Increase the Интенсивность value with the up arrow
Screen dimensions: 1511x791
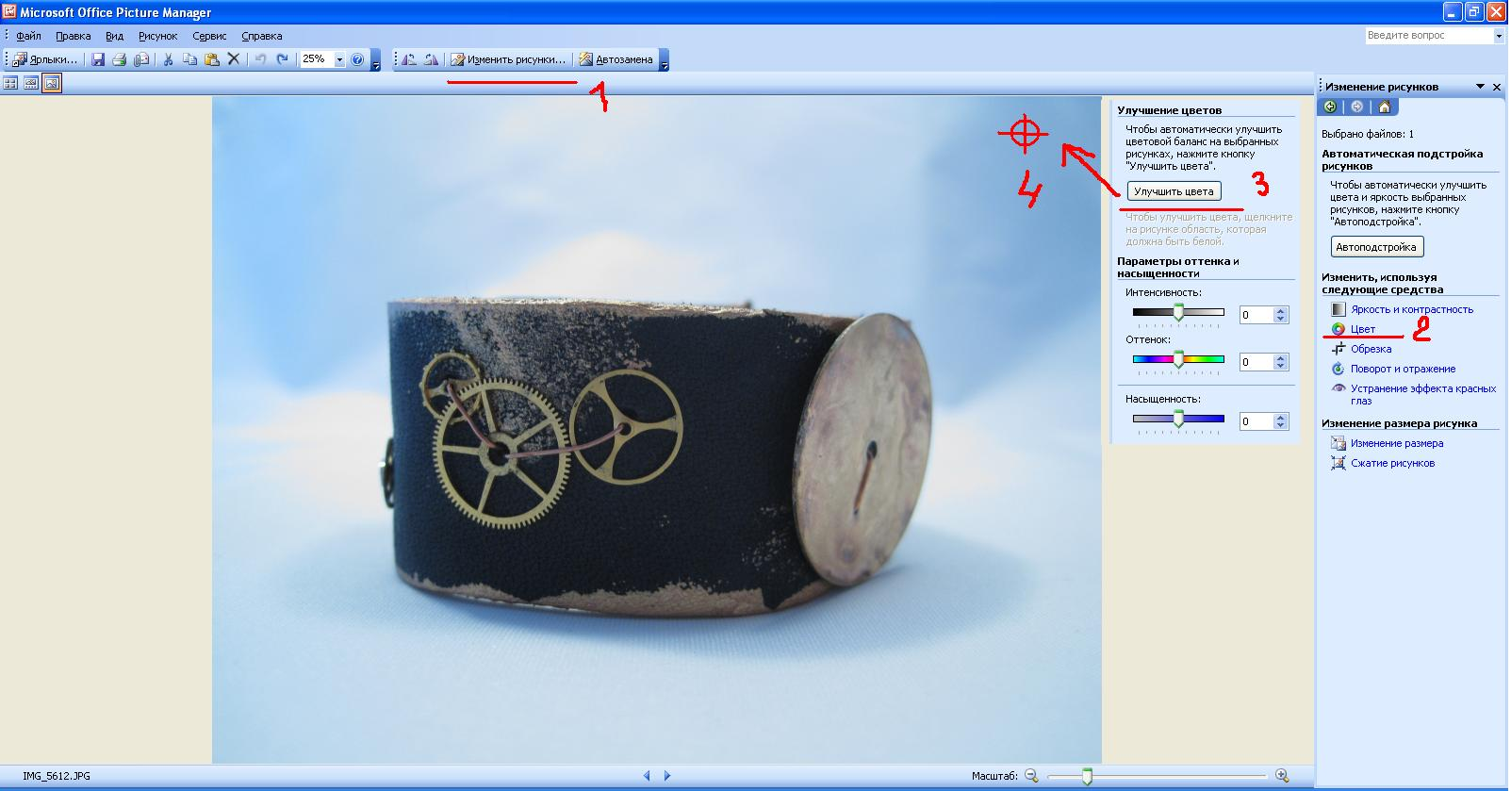tap(1280, 311)
